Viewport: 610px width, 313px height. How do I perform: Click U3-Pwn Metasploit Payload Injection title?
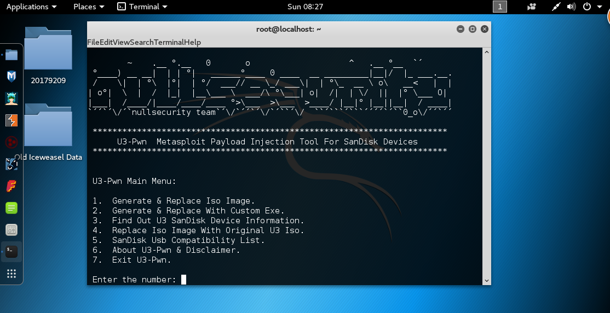(267, 142)
